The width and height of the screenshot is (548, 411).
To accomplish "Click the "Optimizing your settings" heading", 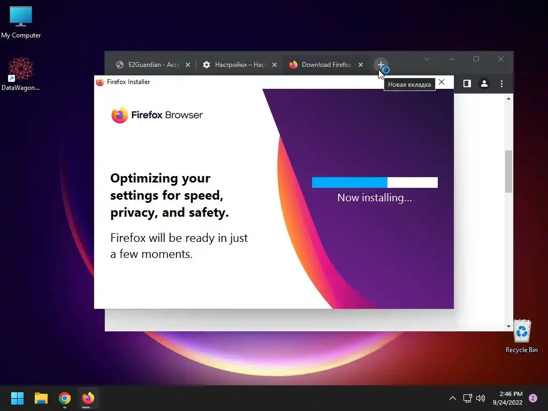I will pos(170,195).
